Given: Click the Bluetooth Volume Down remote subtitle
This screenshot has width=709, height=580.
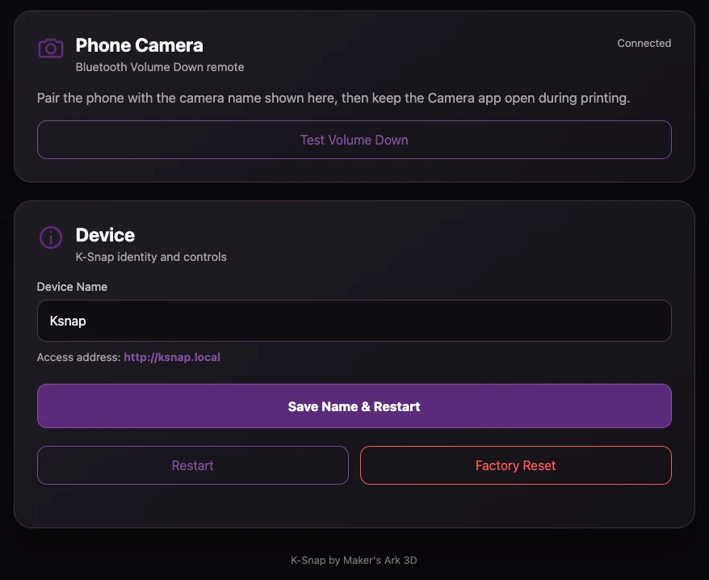Looking at the screenshot, I should (160, 67).
